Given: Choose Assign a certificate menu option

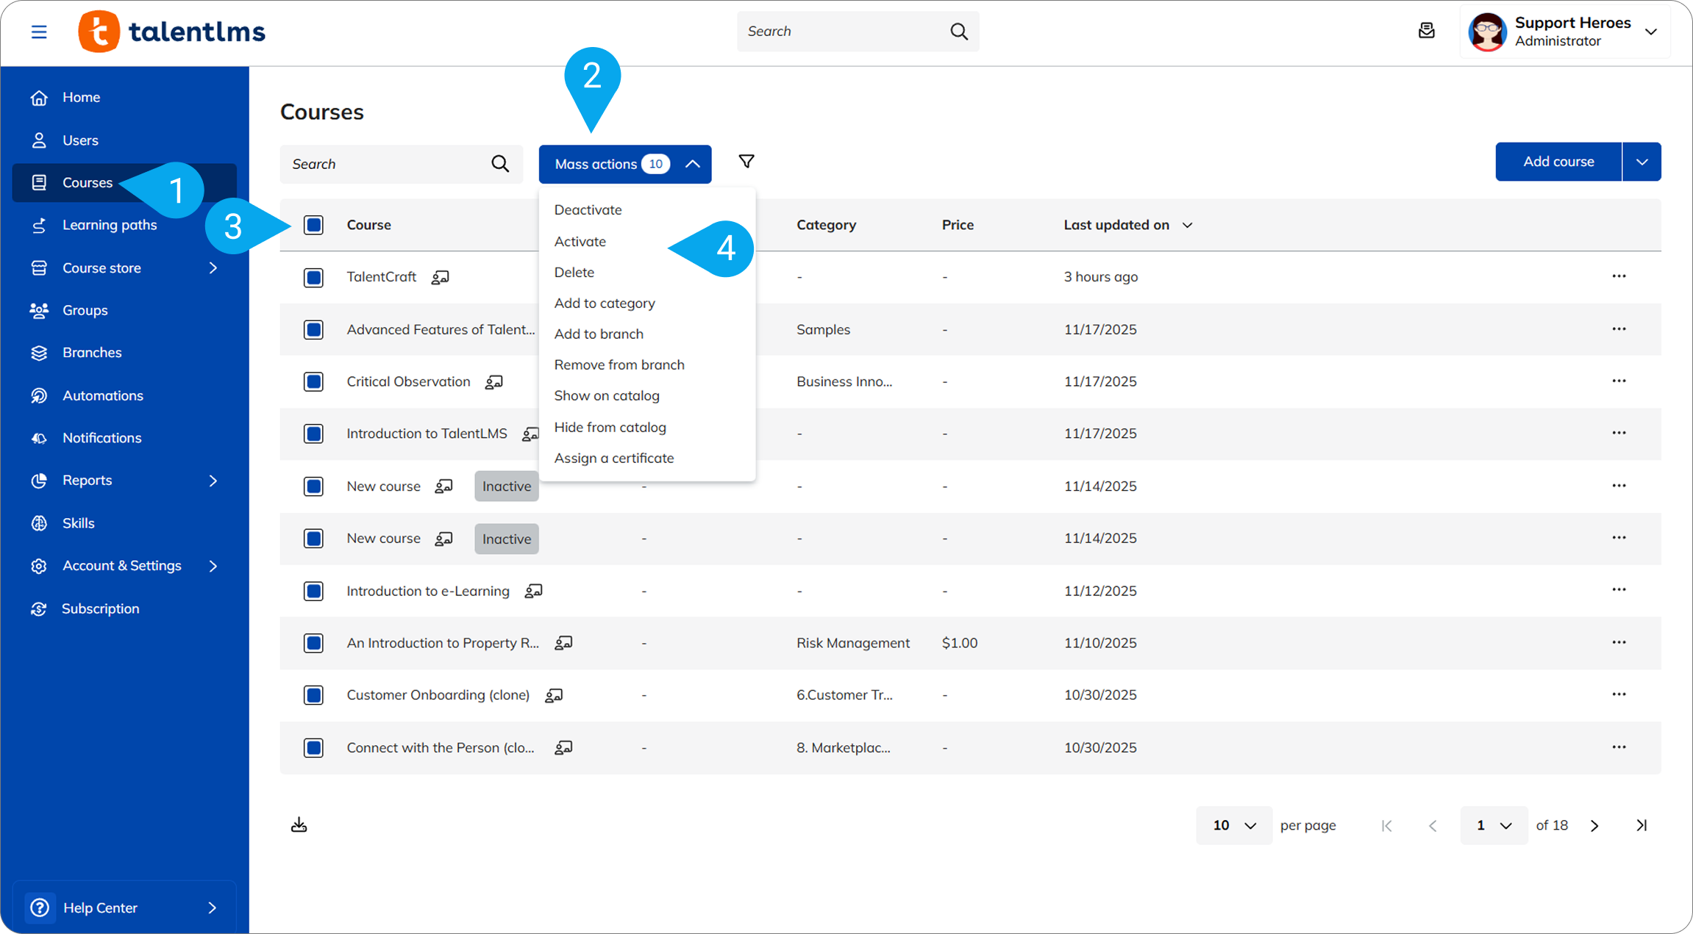Looking at the screenshot, I should (613, 458).
